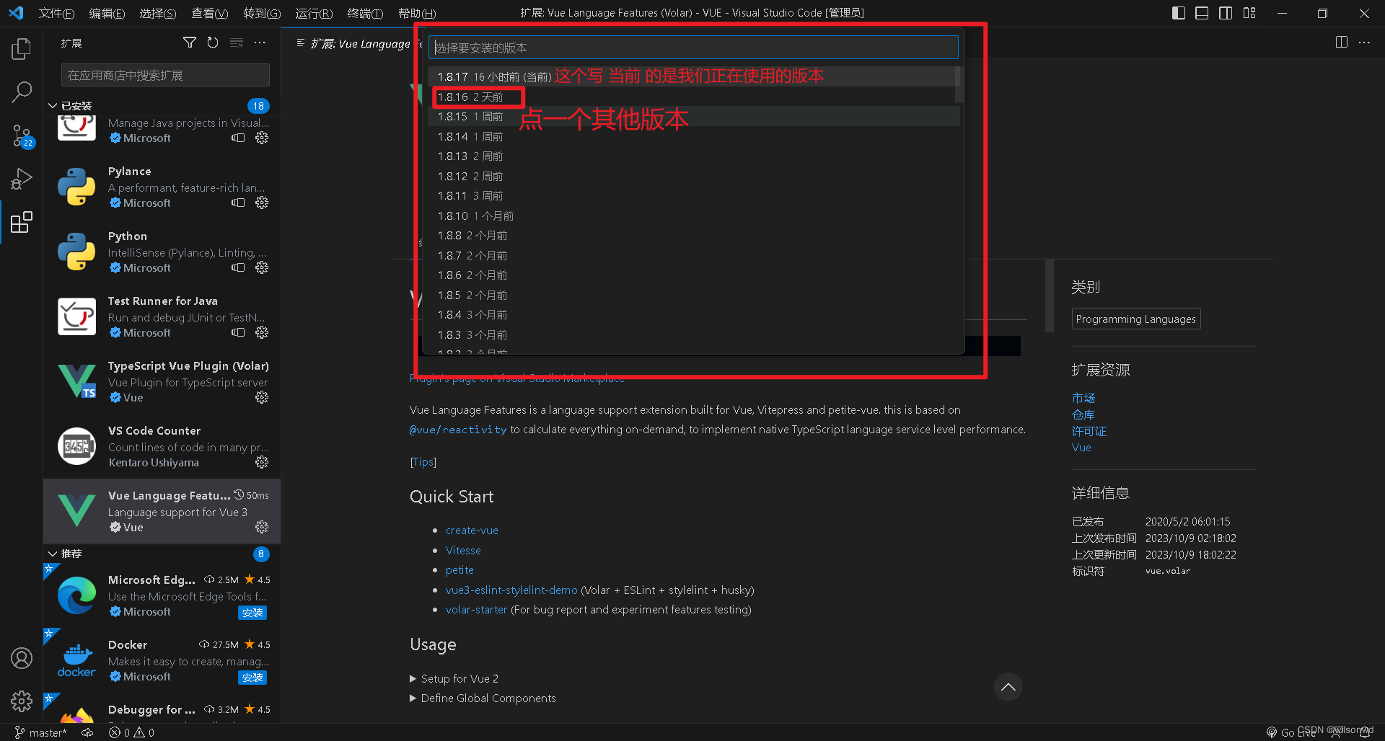Open manage gear for VS Code Counter
Image resolution: width=1385 pixels, height=741 pixels.
point(262,462)
